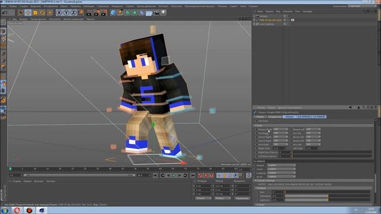
Task: Open Render Settings clapperboard icon
Action: pyautogui.click(x=104, y=12)
